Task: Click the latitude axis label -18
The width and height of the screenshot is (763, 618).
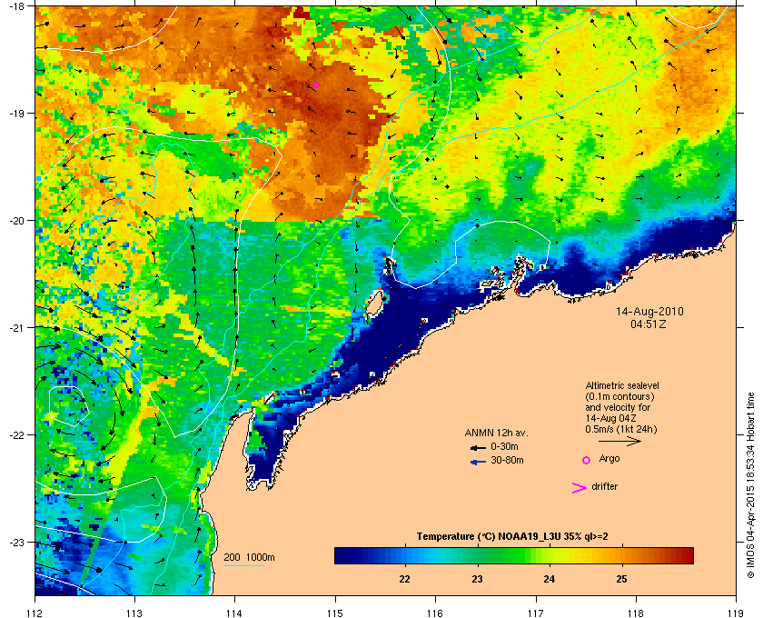Action: 15,5
